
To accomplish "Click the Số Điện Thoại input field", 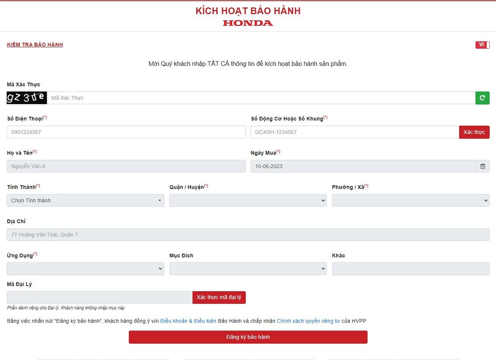I will (124, 132).
